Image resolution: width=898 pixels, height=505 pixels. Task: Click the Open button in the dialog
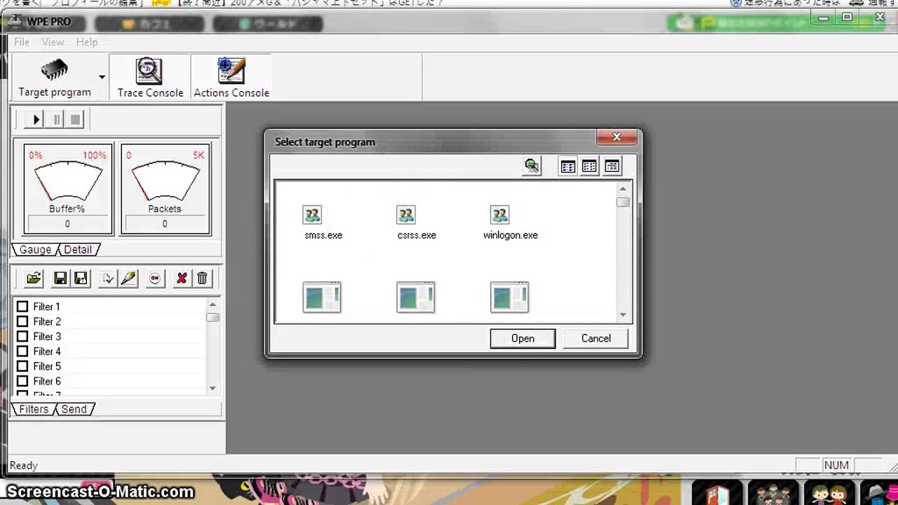coord(523,338)
